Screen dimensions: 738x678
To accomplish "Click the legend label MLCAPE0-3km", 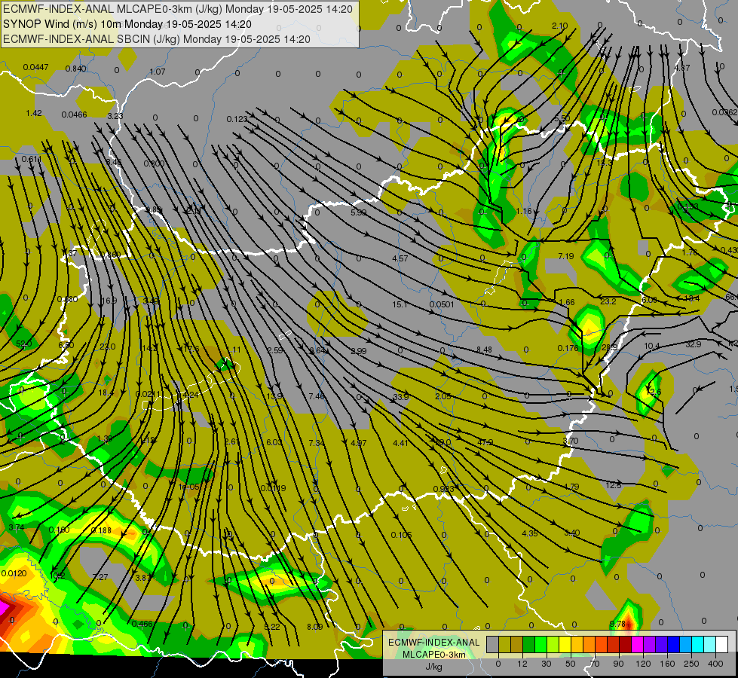I will [434, 655].
